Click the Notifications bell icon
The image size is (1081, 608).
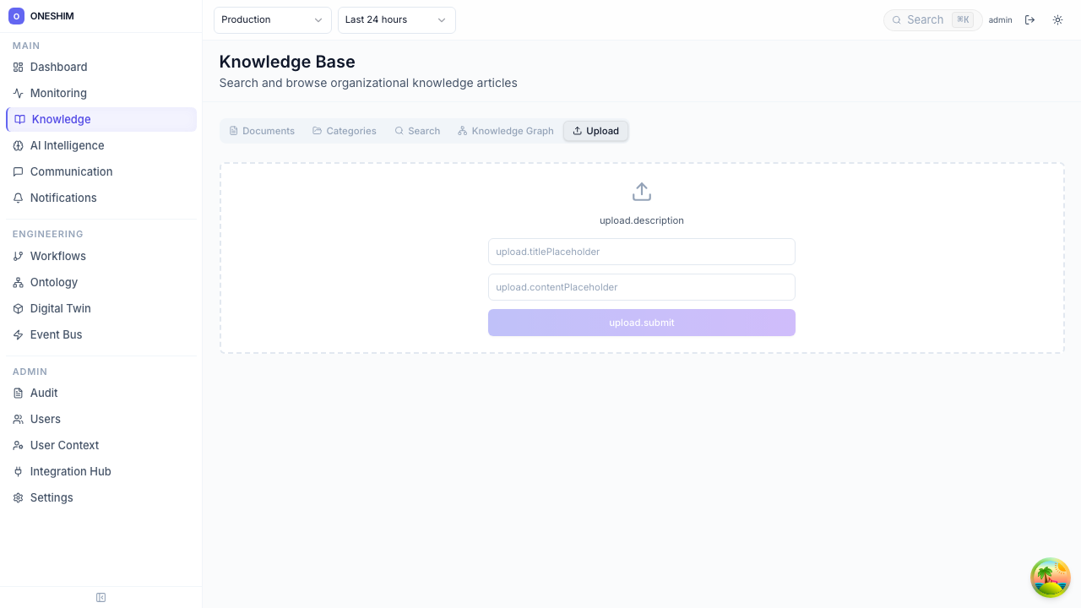click(x=18, y=198)
